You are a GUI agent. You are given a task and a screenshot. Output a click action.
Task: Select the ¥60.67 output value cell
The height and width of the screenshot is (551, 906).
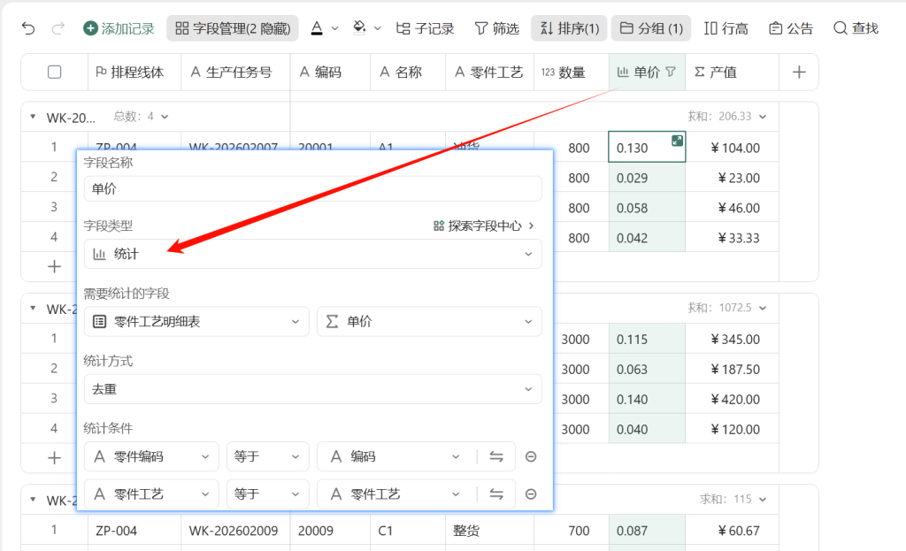[x=732, y=530]
